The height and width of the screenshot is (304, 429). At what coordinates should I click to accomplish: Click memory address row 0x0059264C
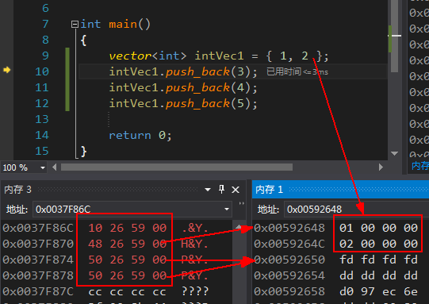tap(289, 244)
